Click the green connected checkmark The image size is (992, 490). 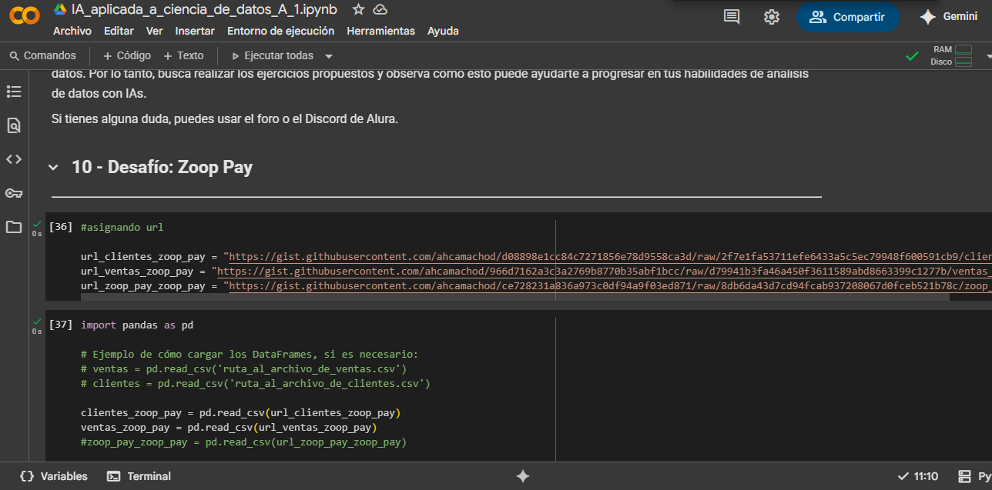tap(913, 56)
